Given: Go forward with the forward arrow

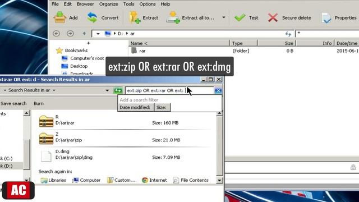Looking at the screenshot, I should click(x=70, y=34).
